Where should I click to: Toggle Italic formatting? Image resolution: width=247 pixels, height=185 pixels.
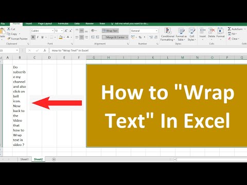point(38,37)
